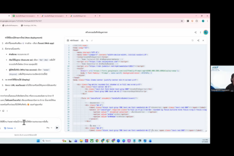Click the conversation title in header
The width and height of the screenshot is (234, 156).
coord(97,32)
